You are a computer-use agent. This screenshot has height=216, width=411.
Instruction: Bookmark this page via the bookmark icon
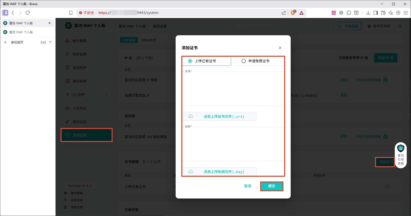pos(71,13)
